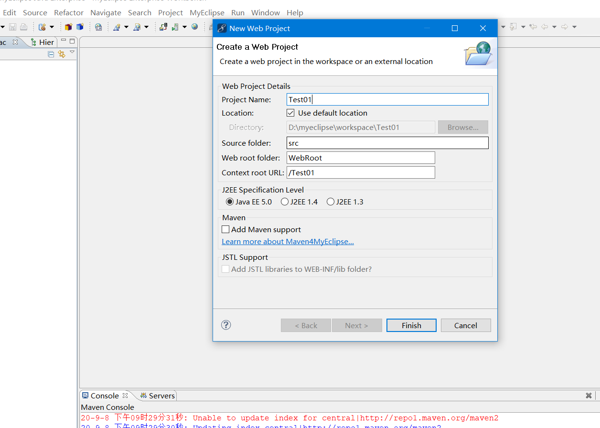Open the Help menu

[x=295, y=12]
